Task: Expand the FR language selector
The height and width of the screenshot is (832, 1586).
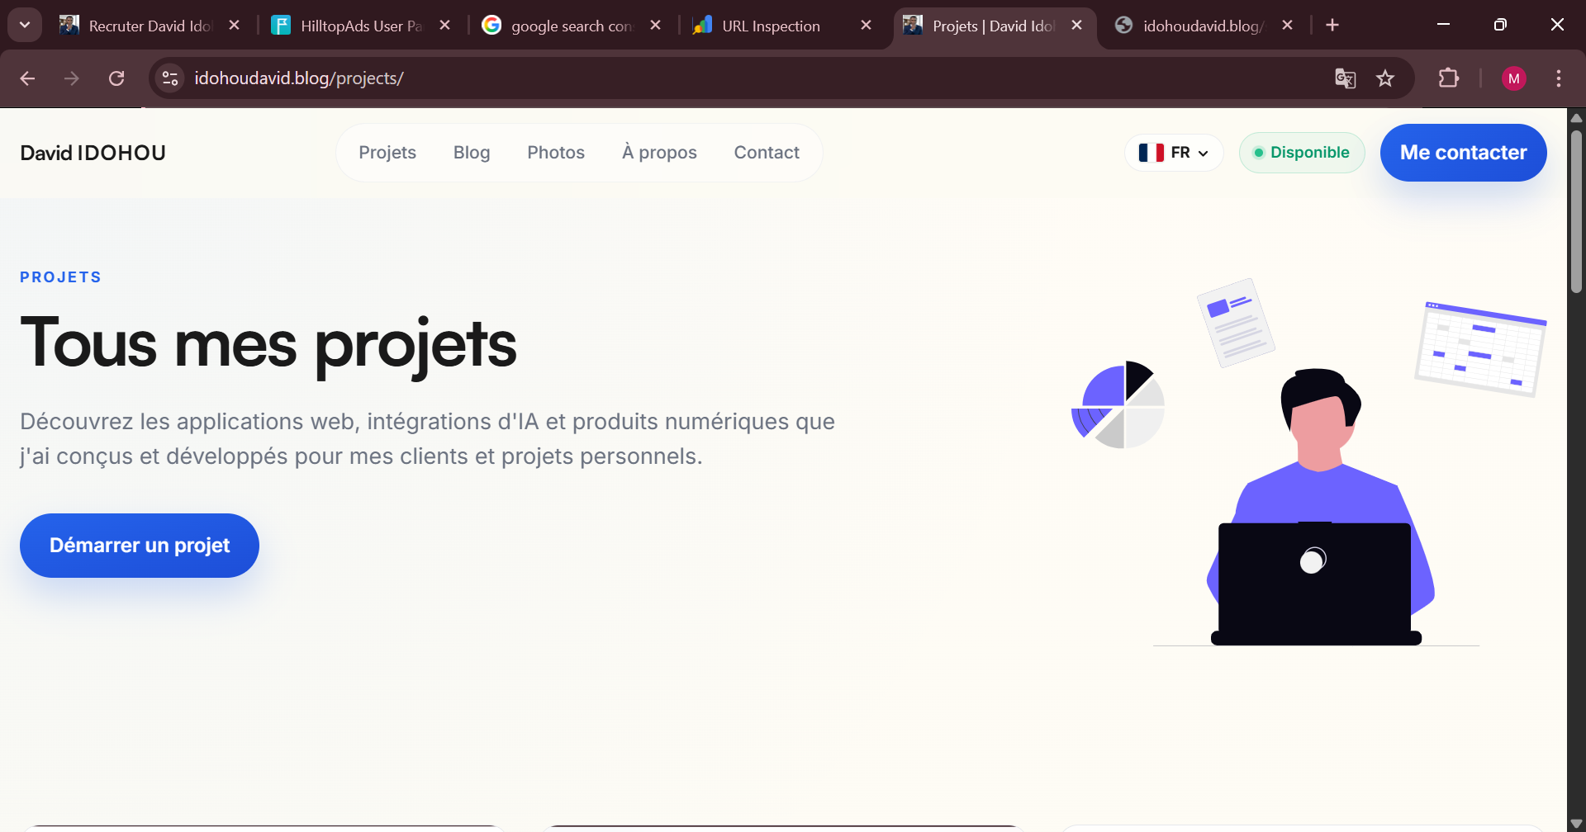Action: [x=1174, y=153]
